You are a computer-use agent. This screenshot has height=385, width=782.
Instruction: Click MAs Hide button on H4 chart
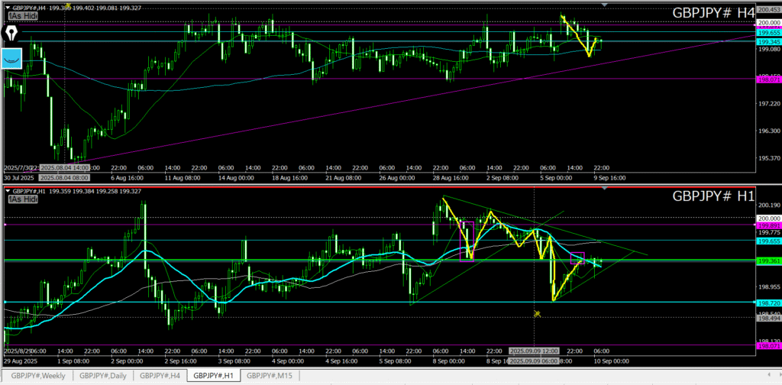(24, 17)
